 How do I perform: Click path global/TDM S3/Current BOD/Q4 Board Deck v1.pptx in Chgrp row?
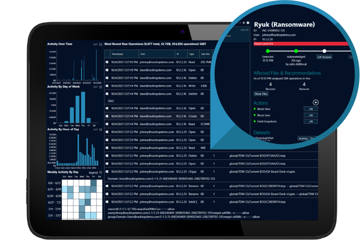pyautogui.click(x=262, y=172)
